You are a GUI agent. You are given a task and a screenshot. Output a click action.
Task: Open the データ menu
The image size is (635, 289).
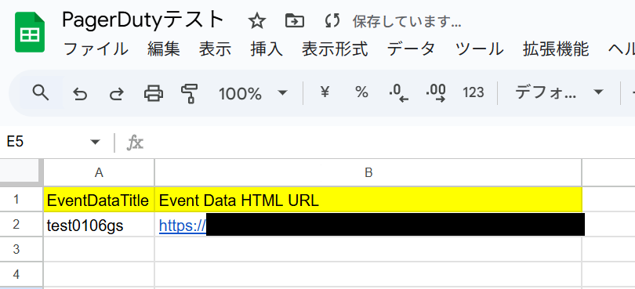tap(411, 50)
